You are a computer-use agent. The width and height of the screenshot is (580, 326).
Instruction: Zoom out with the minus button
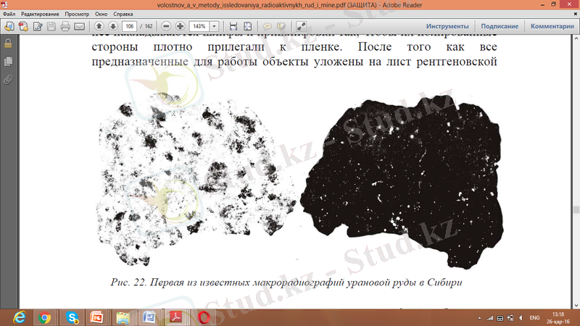point(166,26)
